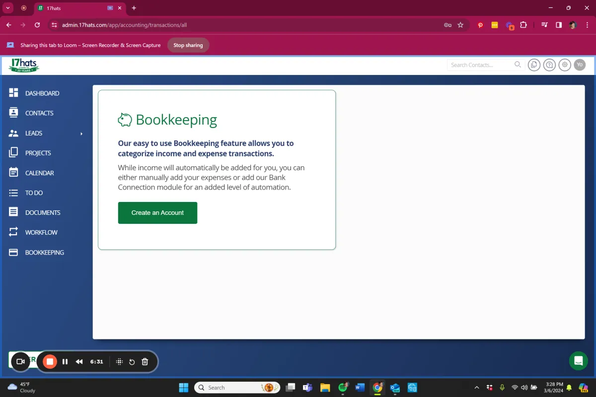Open the Chrome profile picture
Image resolution: width=596 pixels, height=397 pixels.
(573, 25)
